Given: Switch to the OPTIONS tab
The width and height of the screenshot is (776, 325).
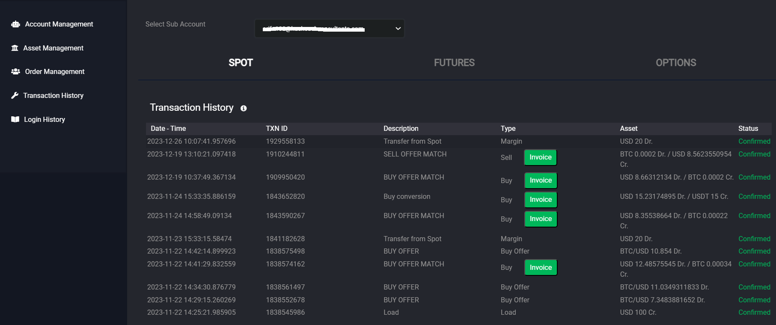Looking at the screenshot, I should point(676,63).
